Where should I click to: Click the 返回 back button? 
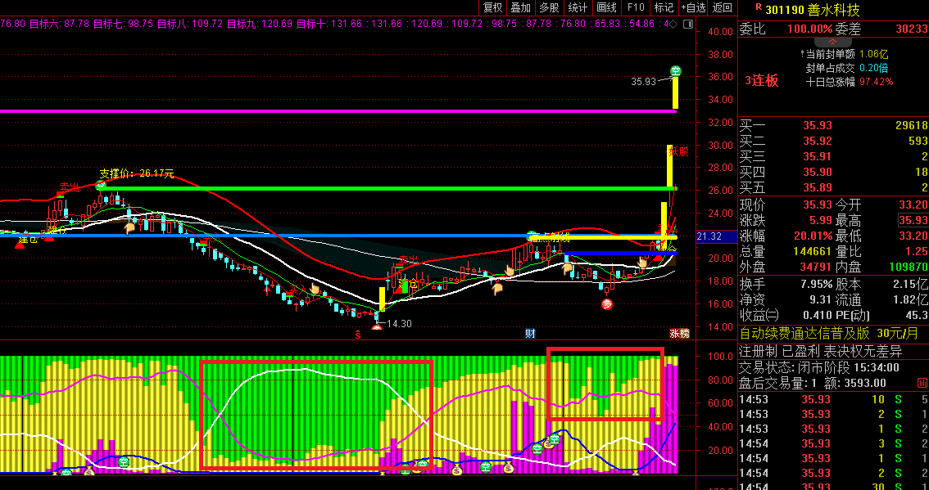(x=723, y=7)
